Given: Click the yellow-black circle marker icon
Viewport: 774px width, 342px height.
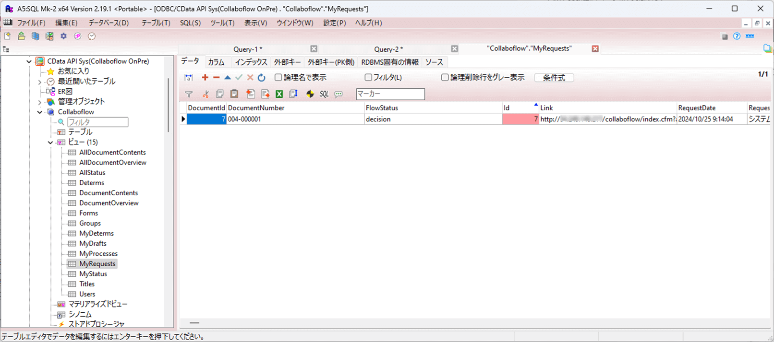Looking at the screenshot, I should coord(310,94).
